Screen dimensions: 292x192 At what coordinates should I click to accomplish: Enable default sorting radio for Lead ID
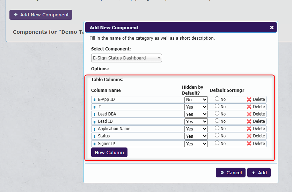coord(217,121)
